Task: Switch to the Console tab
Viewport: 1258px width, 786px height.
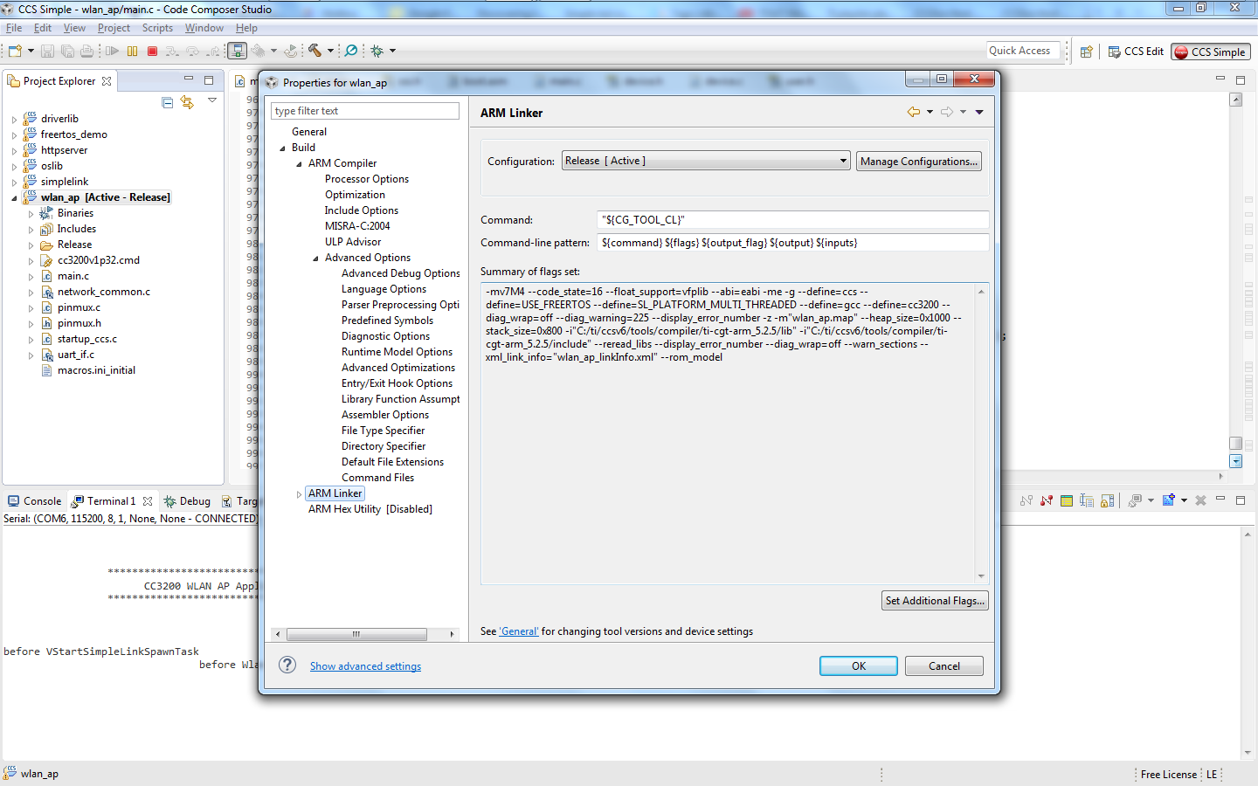Action: point(35,501)
